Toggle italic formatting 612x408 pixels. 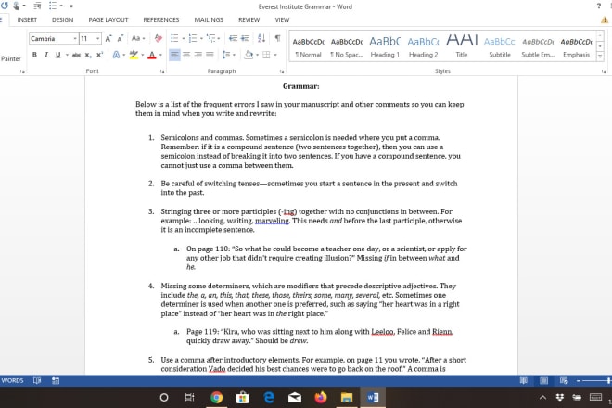(x=46, y=55)
